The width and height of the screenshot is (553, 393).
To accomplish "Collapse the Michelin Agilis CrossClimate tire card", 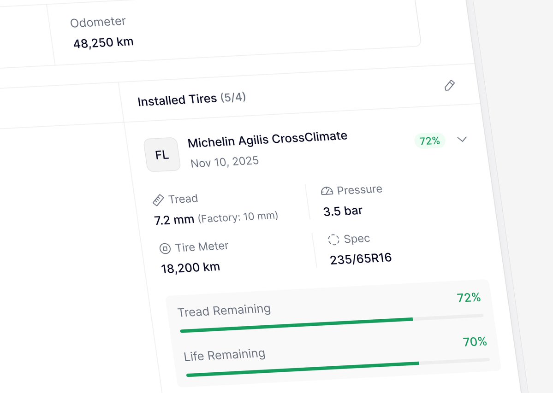I will tap(462, 139).
